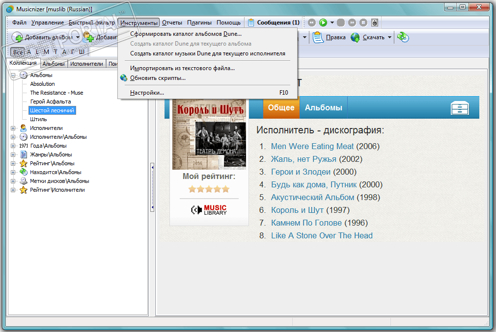Open the Добавить альбом dropdown arrow
Image resolution: width=496 pixels, height=332 pixels.
78,37
